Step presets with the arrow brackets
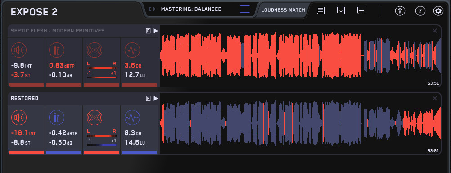 152,9
